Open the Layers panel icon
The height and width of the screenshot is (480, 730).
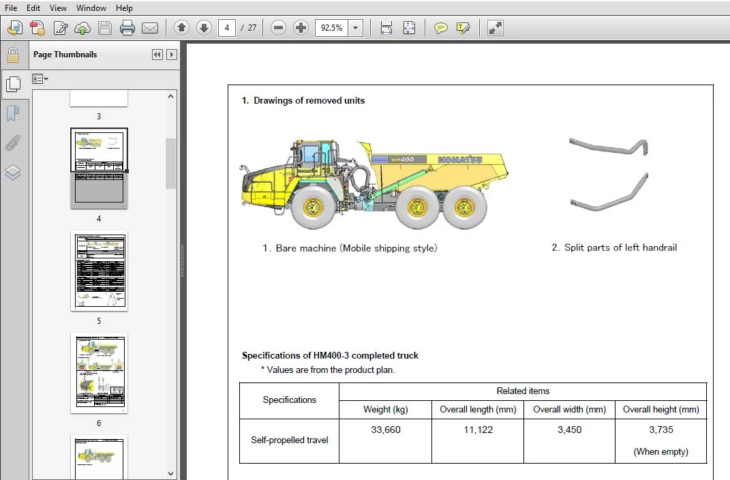pos(13,172)
